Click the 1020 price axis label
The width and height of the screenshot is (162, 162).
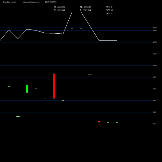pos(155,65)
